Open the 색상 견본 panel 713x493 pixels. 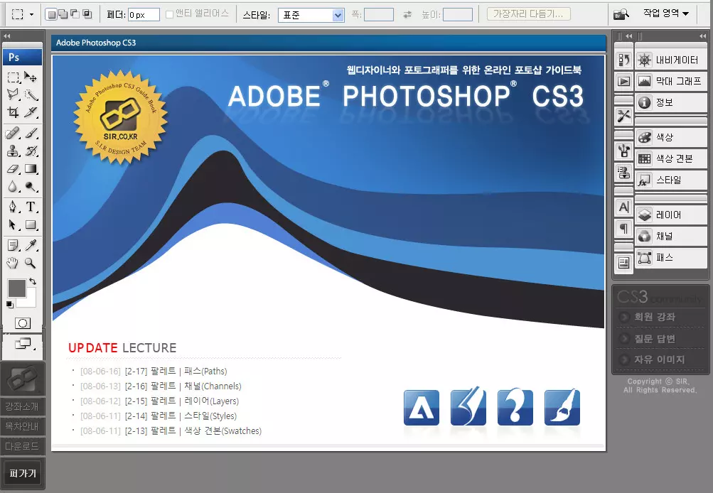(x=671, y=158)
